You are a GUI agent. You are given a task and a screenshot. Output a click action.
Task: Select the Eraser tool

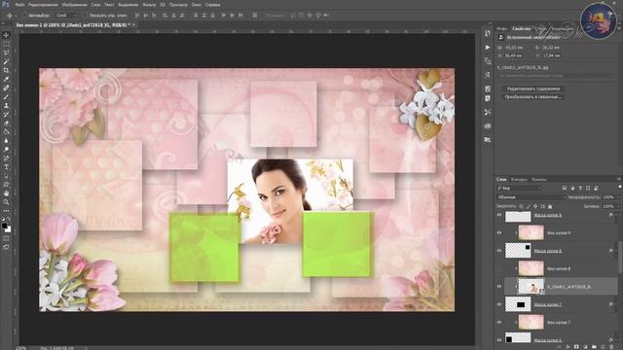6,123
